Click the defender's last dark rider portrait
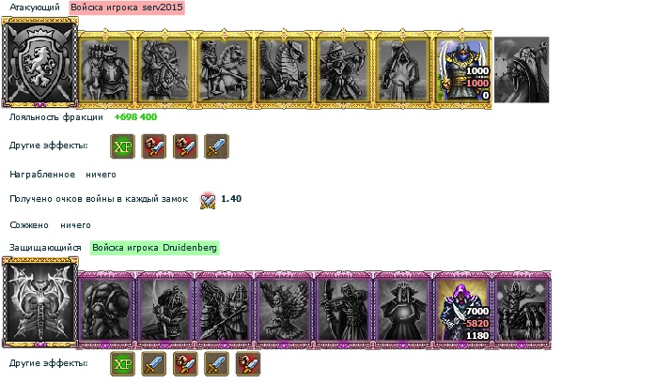Image resolution: width=671 pixels, height=383 pixels. 522,309
